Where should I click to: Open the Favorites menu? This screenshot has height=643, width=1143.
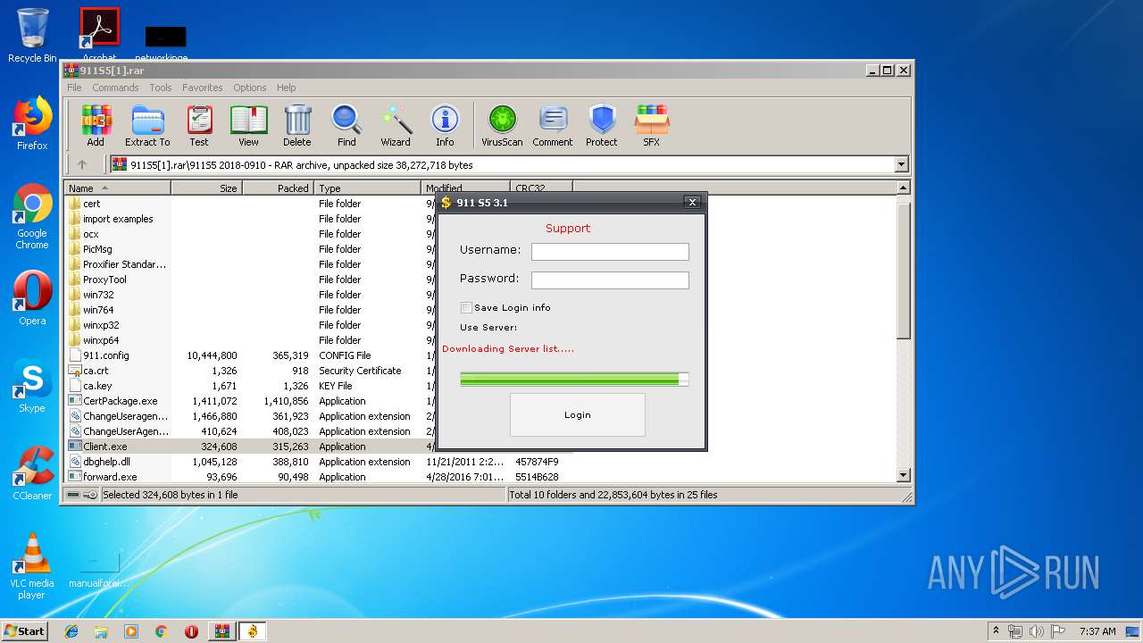(203, 88)
